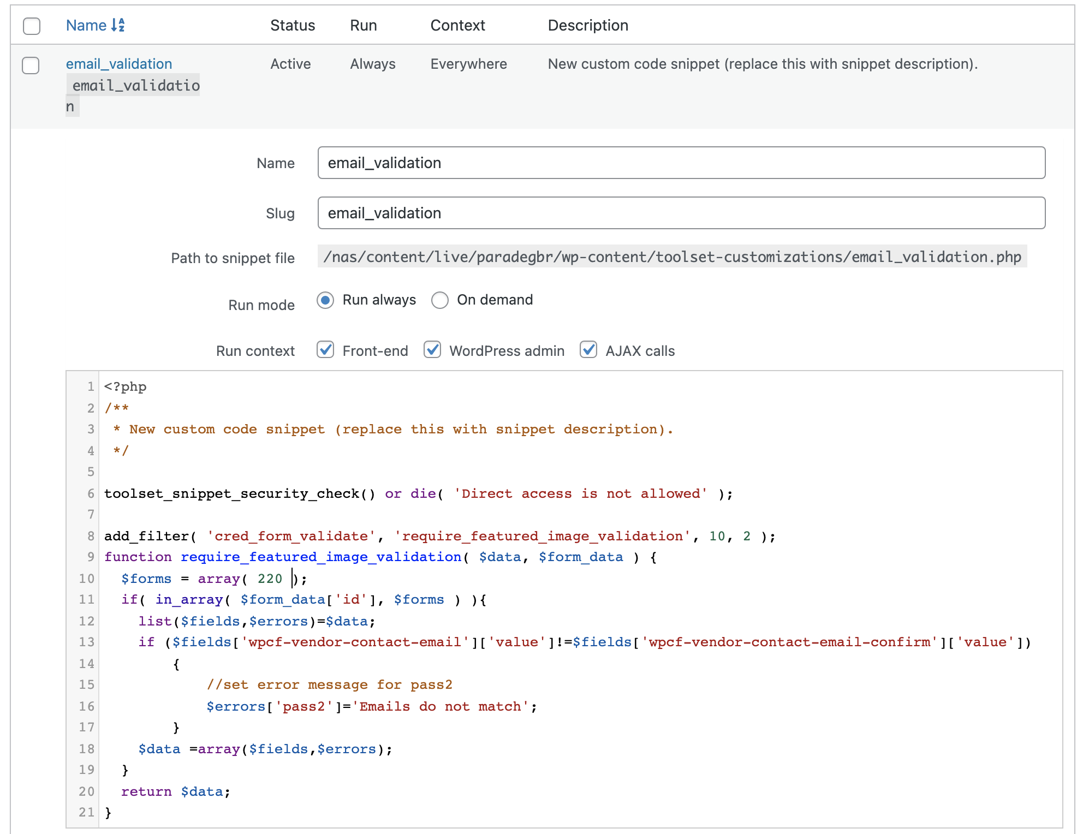Click the 'Emails do not match' line

pyautogui.click(x=371, y=706)
